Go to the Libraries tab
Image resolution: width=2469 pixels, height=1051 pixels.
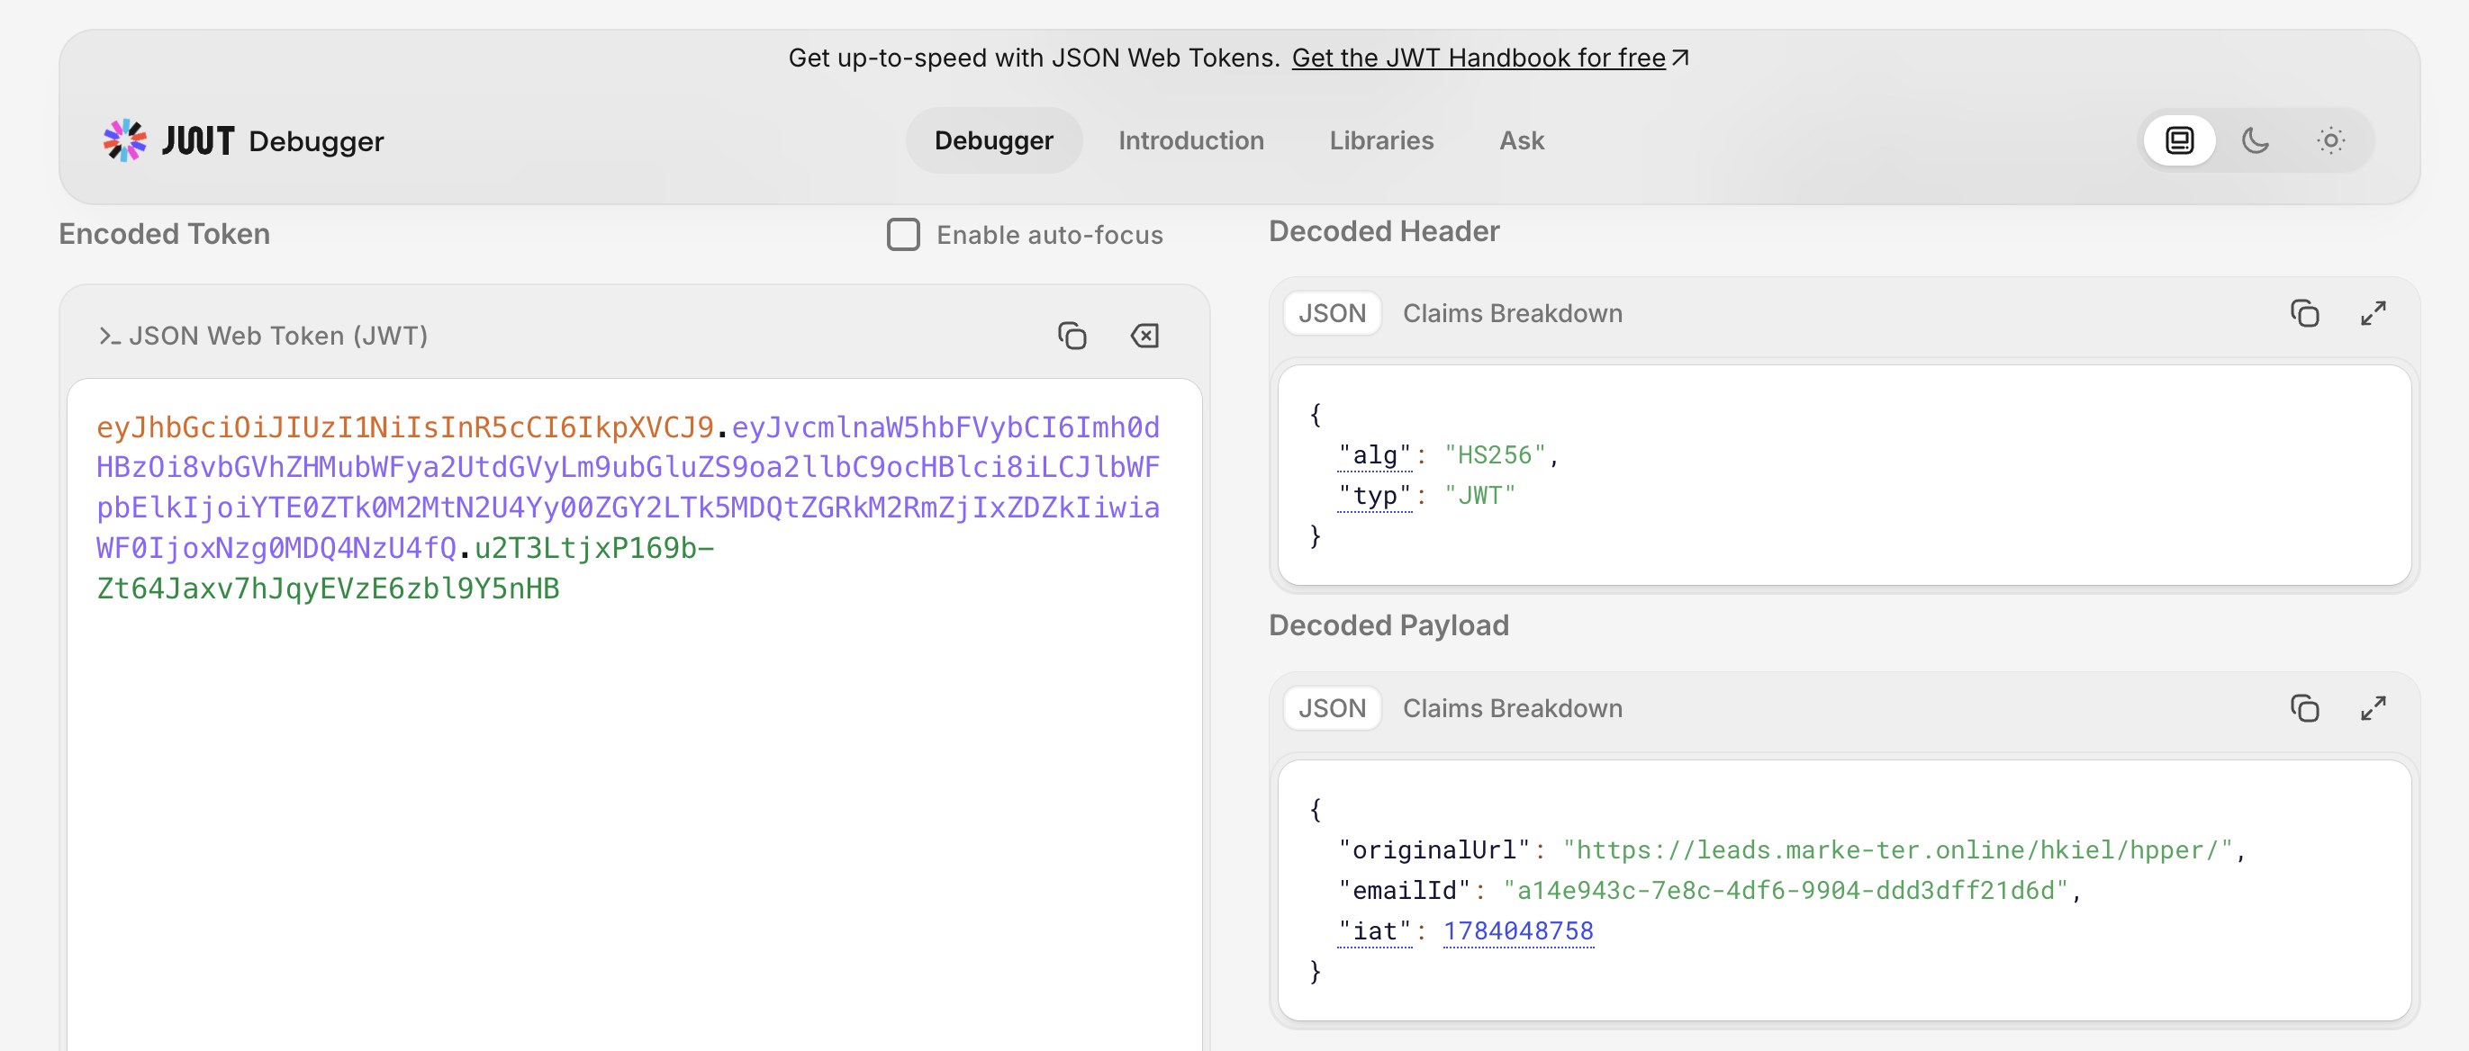click(1381, 141)
